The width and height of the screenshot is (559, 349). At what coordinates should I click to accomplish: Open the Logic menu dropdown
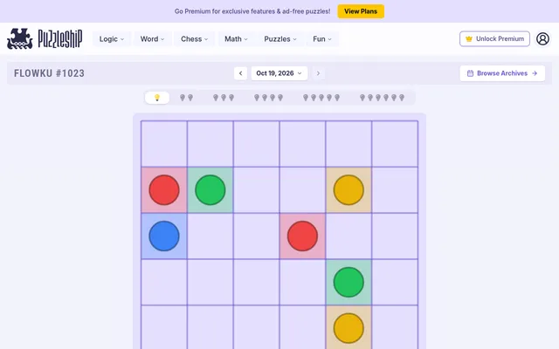[x=112, y=38]
